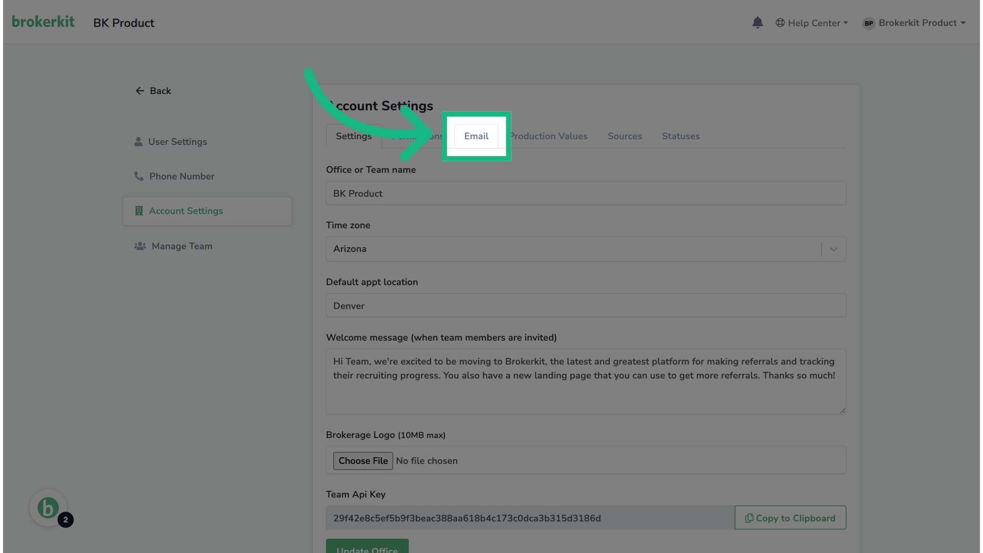This screenshot has height=553, width=983.
Task: Open the notifications bell
Action: click(x=757, y=23)
